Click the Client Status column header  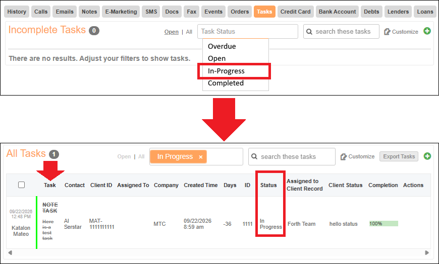tap(346, 185)
